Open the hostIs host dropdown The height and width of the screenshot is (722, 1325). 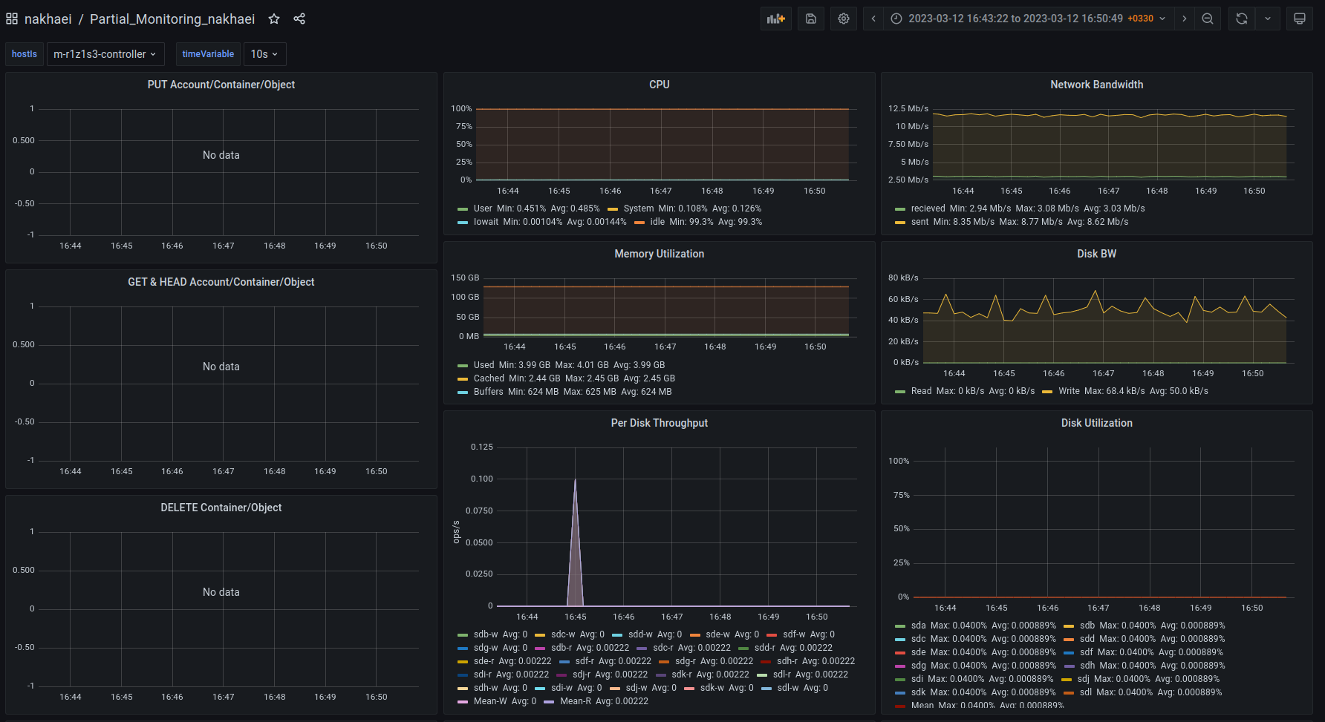point(105,54)
